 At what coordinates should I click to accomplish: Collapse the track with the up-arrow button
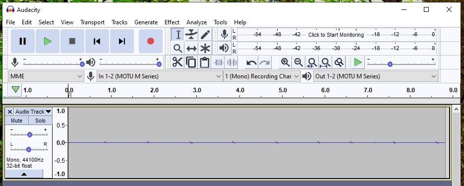tap(24, 174)
